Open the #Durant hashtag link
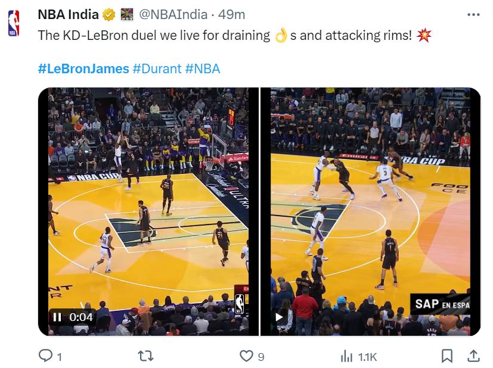 click(157, 68)
